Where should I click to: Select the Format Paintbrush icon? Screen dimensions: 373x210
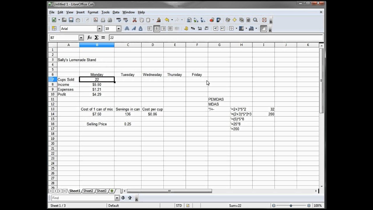(x=159, y=20)
